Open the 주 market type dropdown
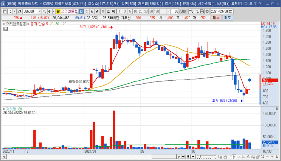Image resolution: width=281 pixels, height=161 pixels. [14, 11]
